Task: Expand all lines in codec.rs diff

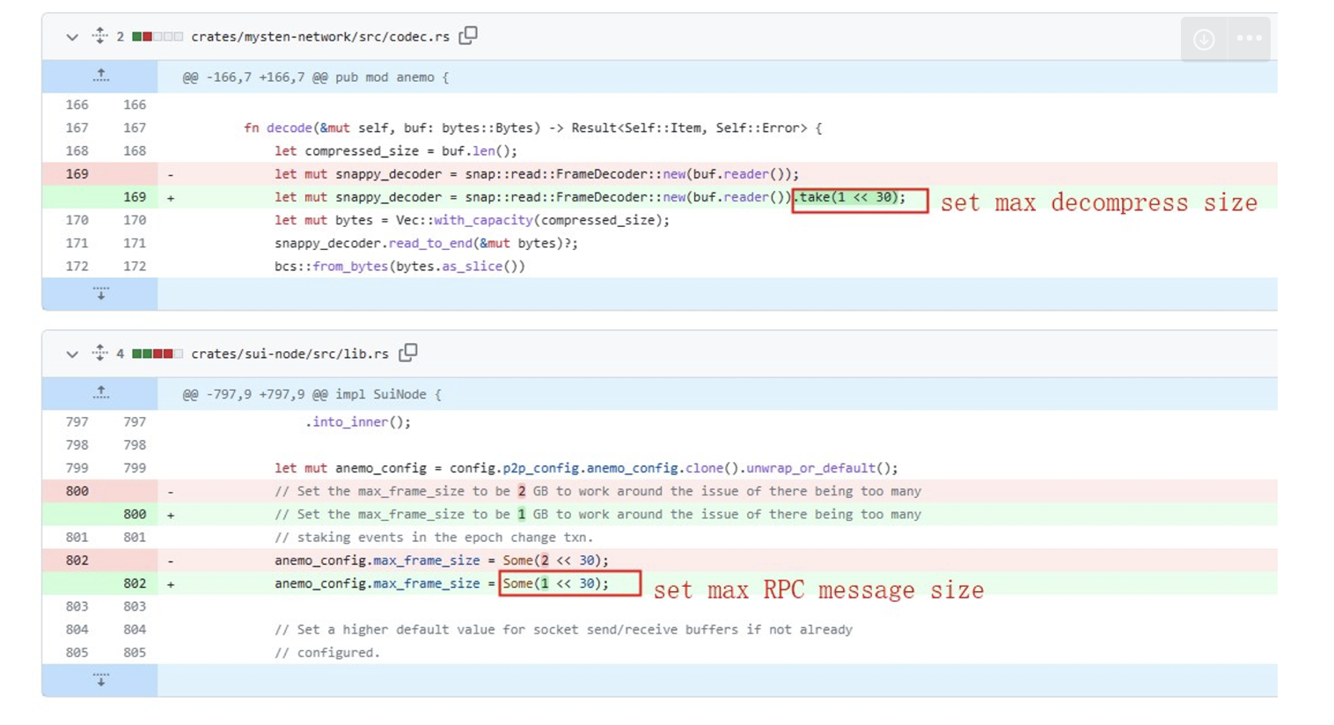Action: click(x=99, y=35)
